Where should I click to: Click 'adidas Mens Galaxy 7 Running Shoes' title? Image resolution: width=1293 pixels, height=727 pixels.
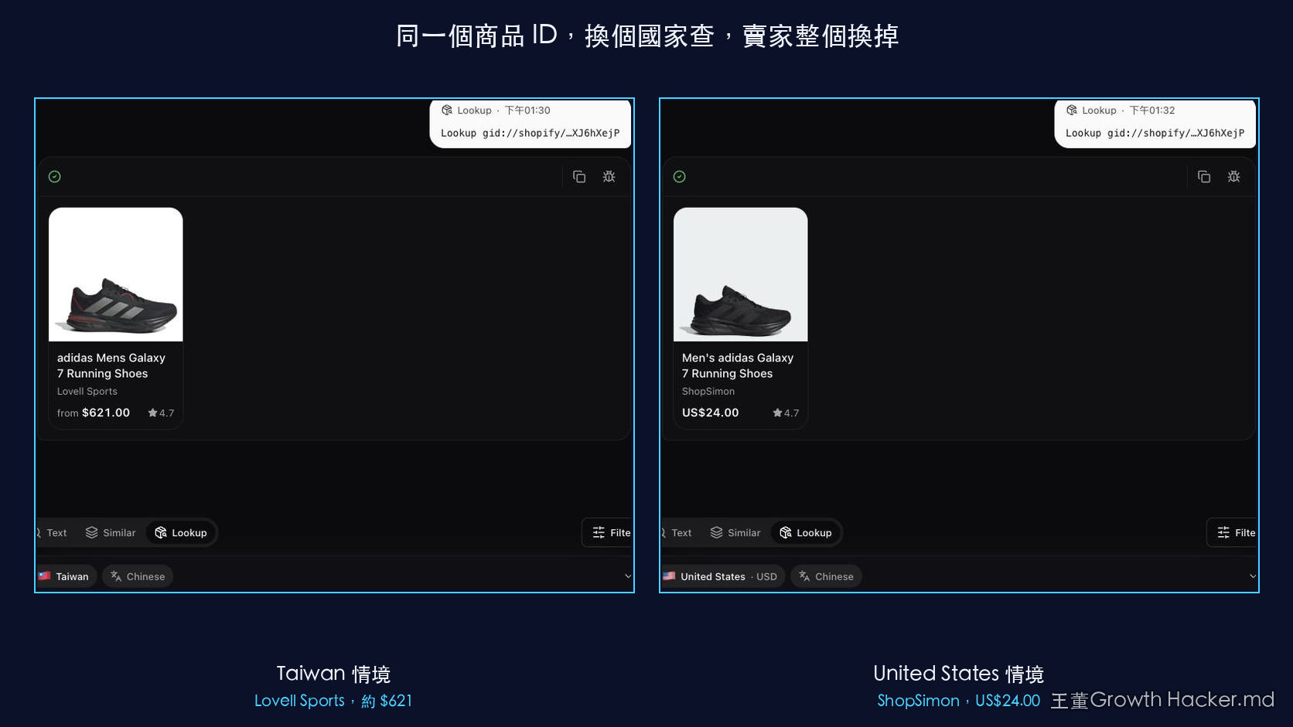[111, 365]
